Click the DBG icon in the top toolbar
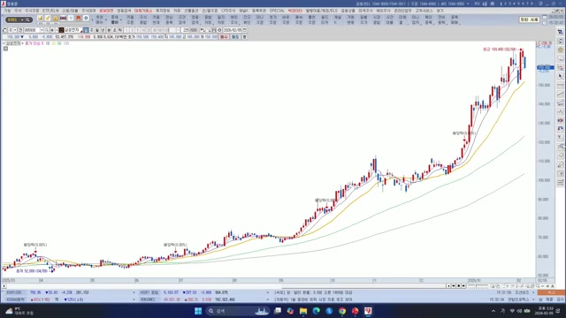Viewport: 566px width, 318px height. coord(63,19)
